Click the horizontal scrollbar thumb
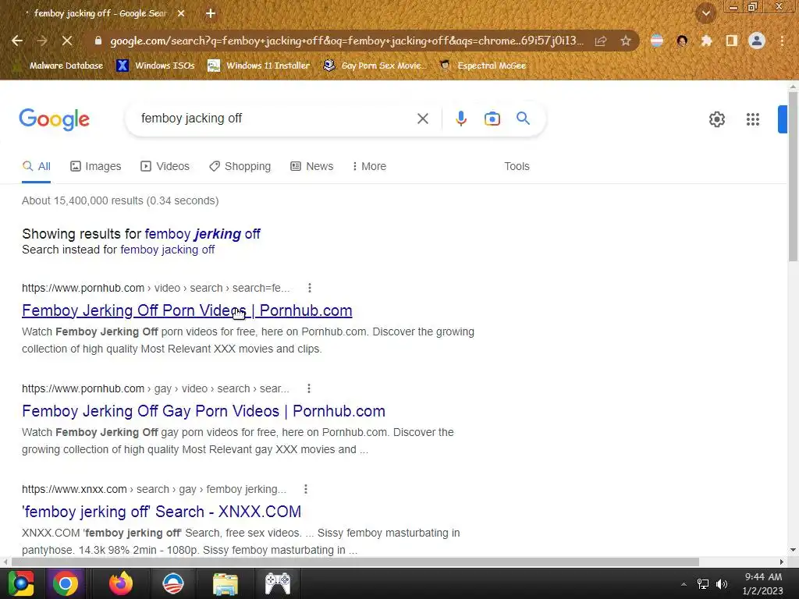Viewport: 799px width, 599px height. 355,562
